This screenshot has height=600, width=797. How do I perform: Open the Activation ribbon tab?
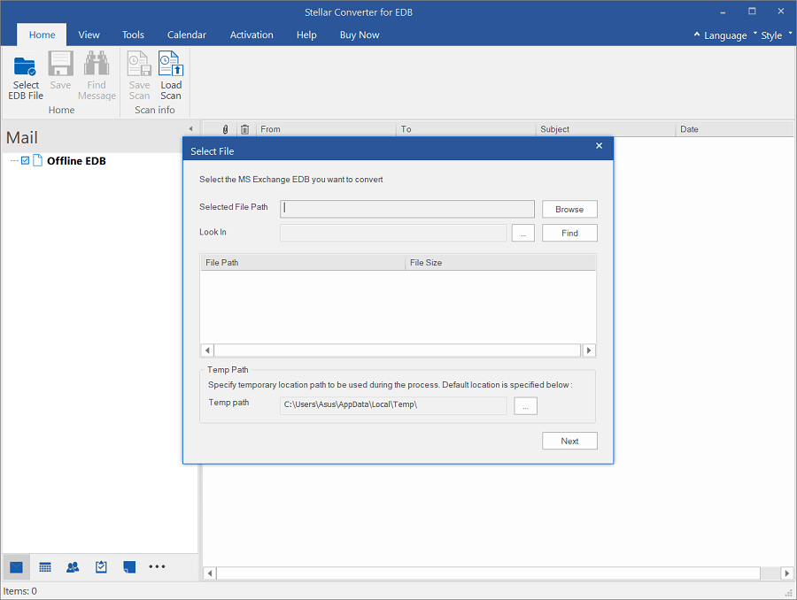click(x=251, y=35)
